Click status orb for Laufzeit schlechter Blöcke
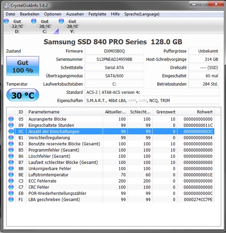This screenshot has height=233, width=226. 11,162
